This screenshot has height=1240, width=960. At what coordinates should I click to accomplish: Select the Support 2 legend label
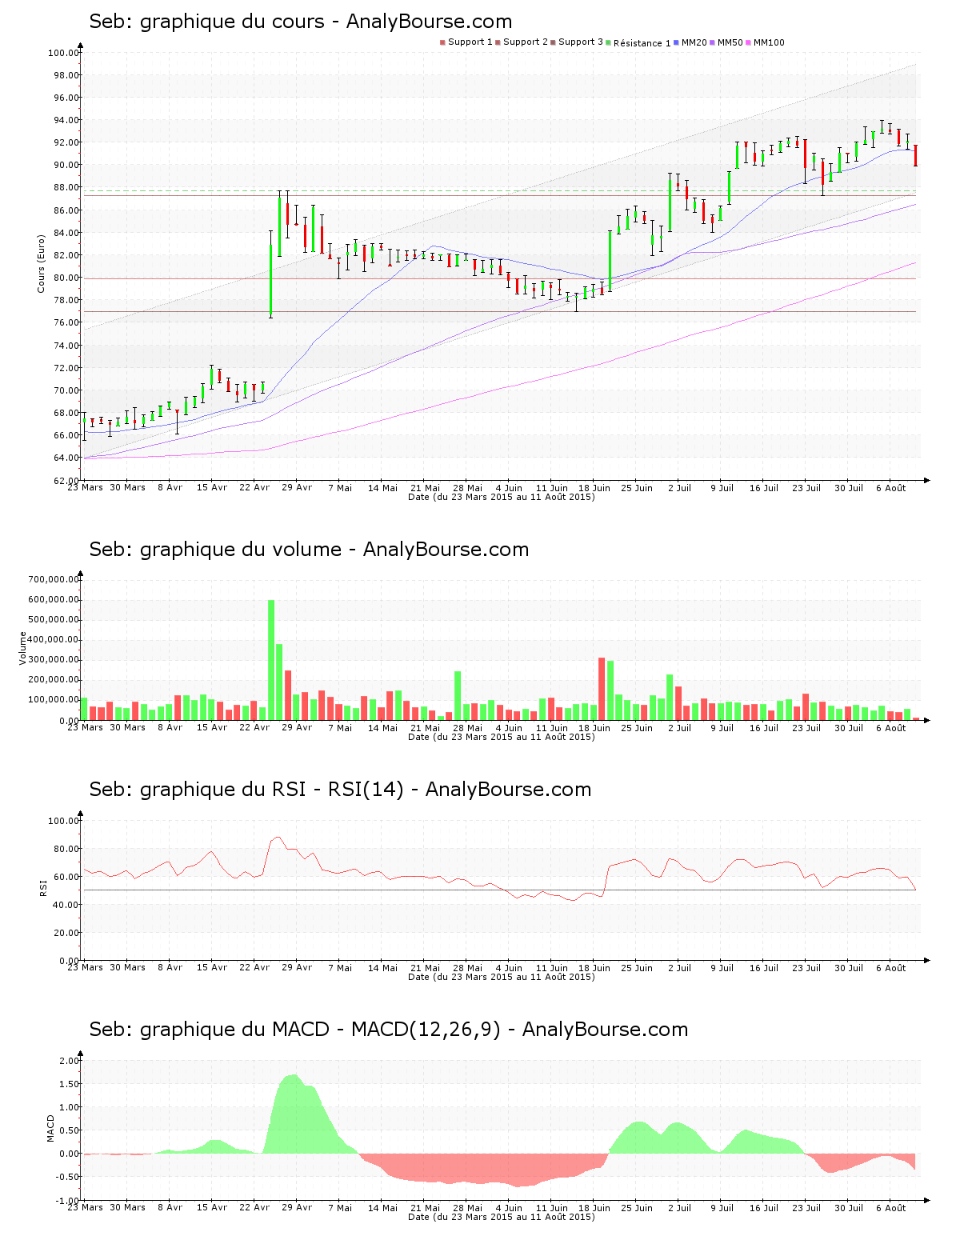pyautogui.click(x=526, y=42)
